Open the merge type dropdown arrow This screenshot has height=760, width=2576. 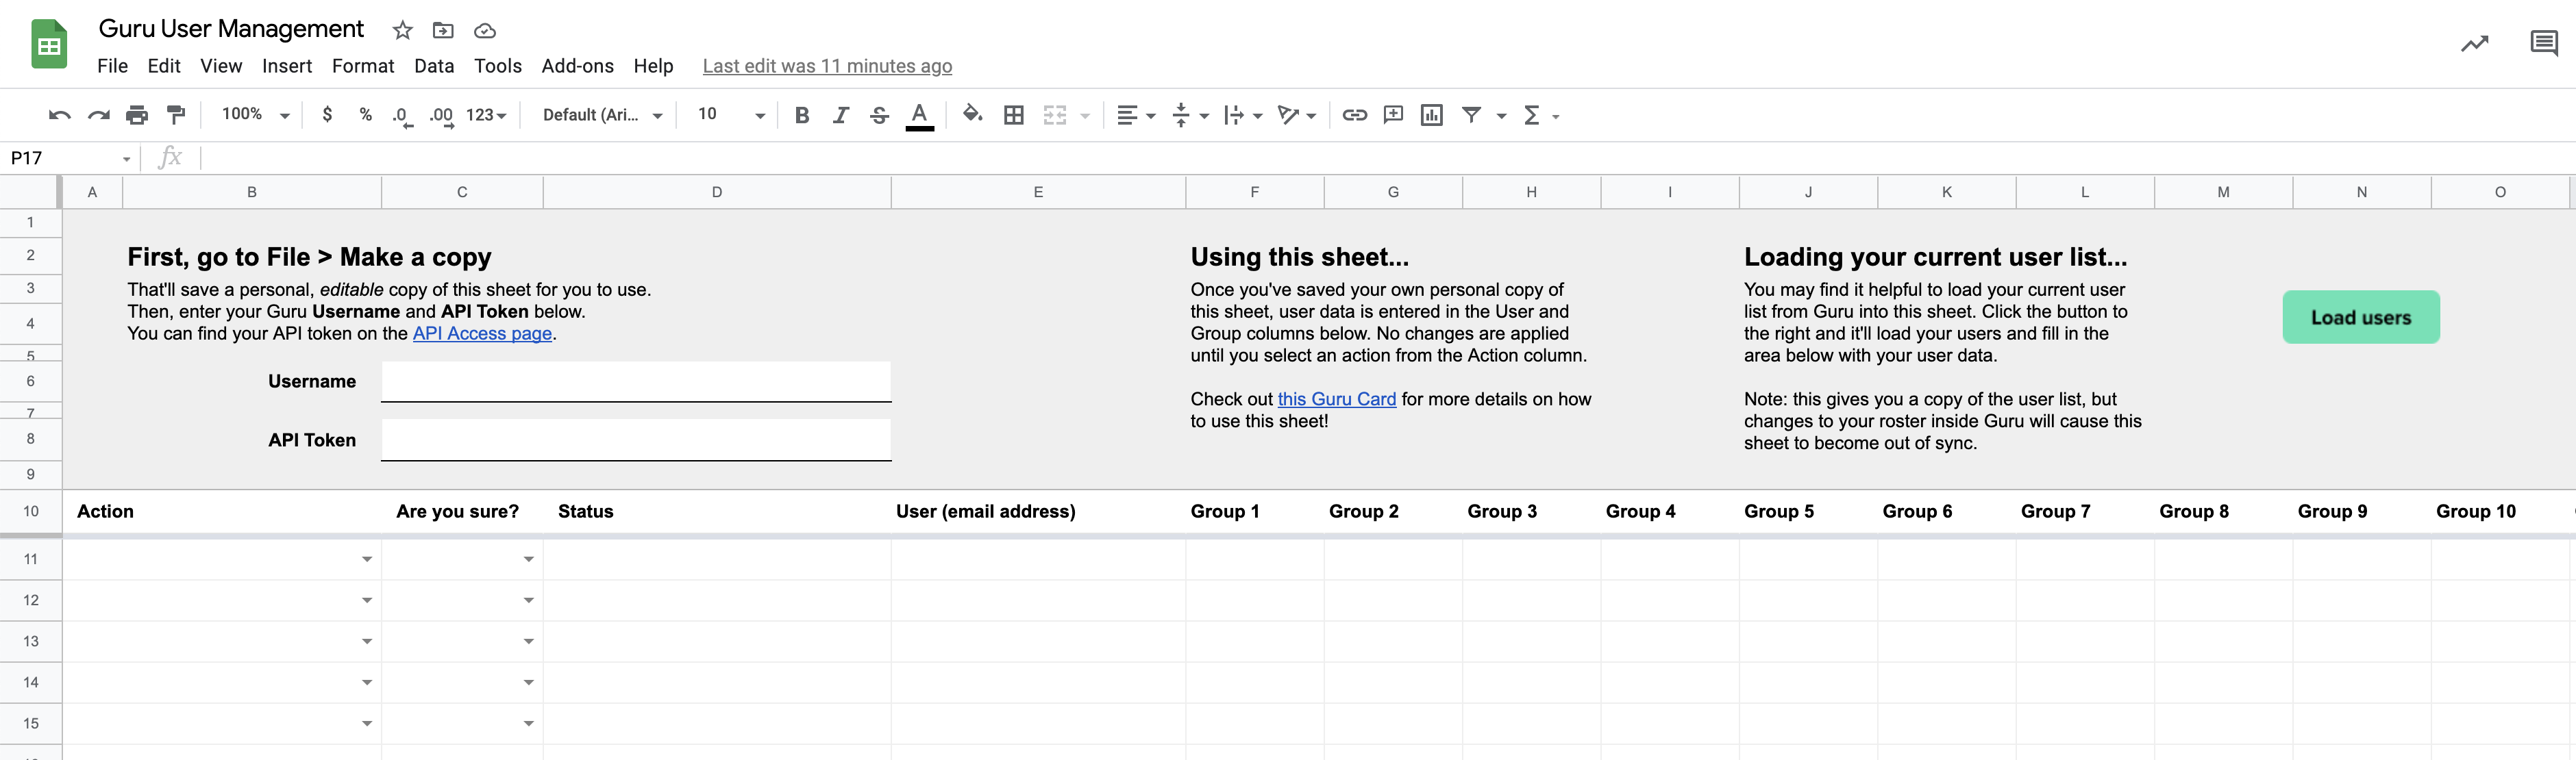tap(1084, 116)
